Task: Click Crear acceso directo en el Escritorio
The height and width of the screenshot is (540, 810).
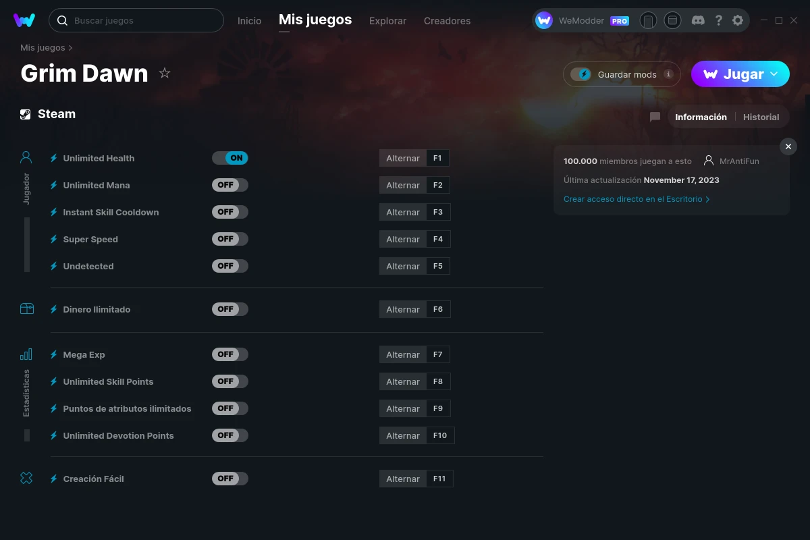Action: point(637,199)
